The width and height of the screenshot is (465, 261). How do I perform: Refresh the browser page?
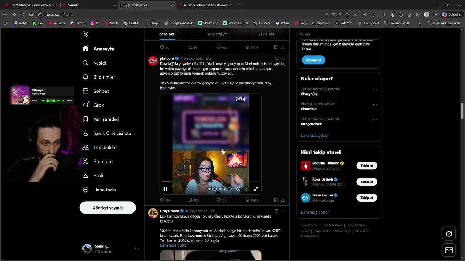point(22,14)
